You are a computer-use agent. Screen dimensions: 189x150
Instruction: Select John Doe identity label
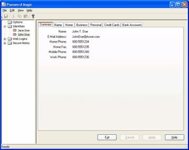coord(24,35)
